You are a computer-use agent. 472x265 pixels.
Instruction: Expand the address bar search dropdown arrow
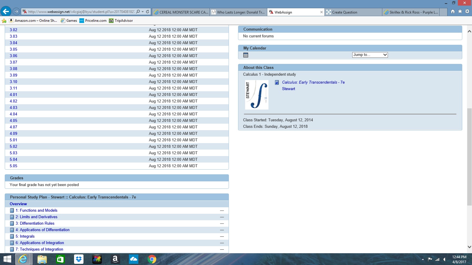coord(143,12)
